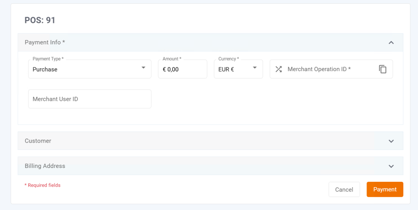This screenshot has width=418, height=210.
Task: Click into the Merchant Operation ID field
Action: coord(327,69)
